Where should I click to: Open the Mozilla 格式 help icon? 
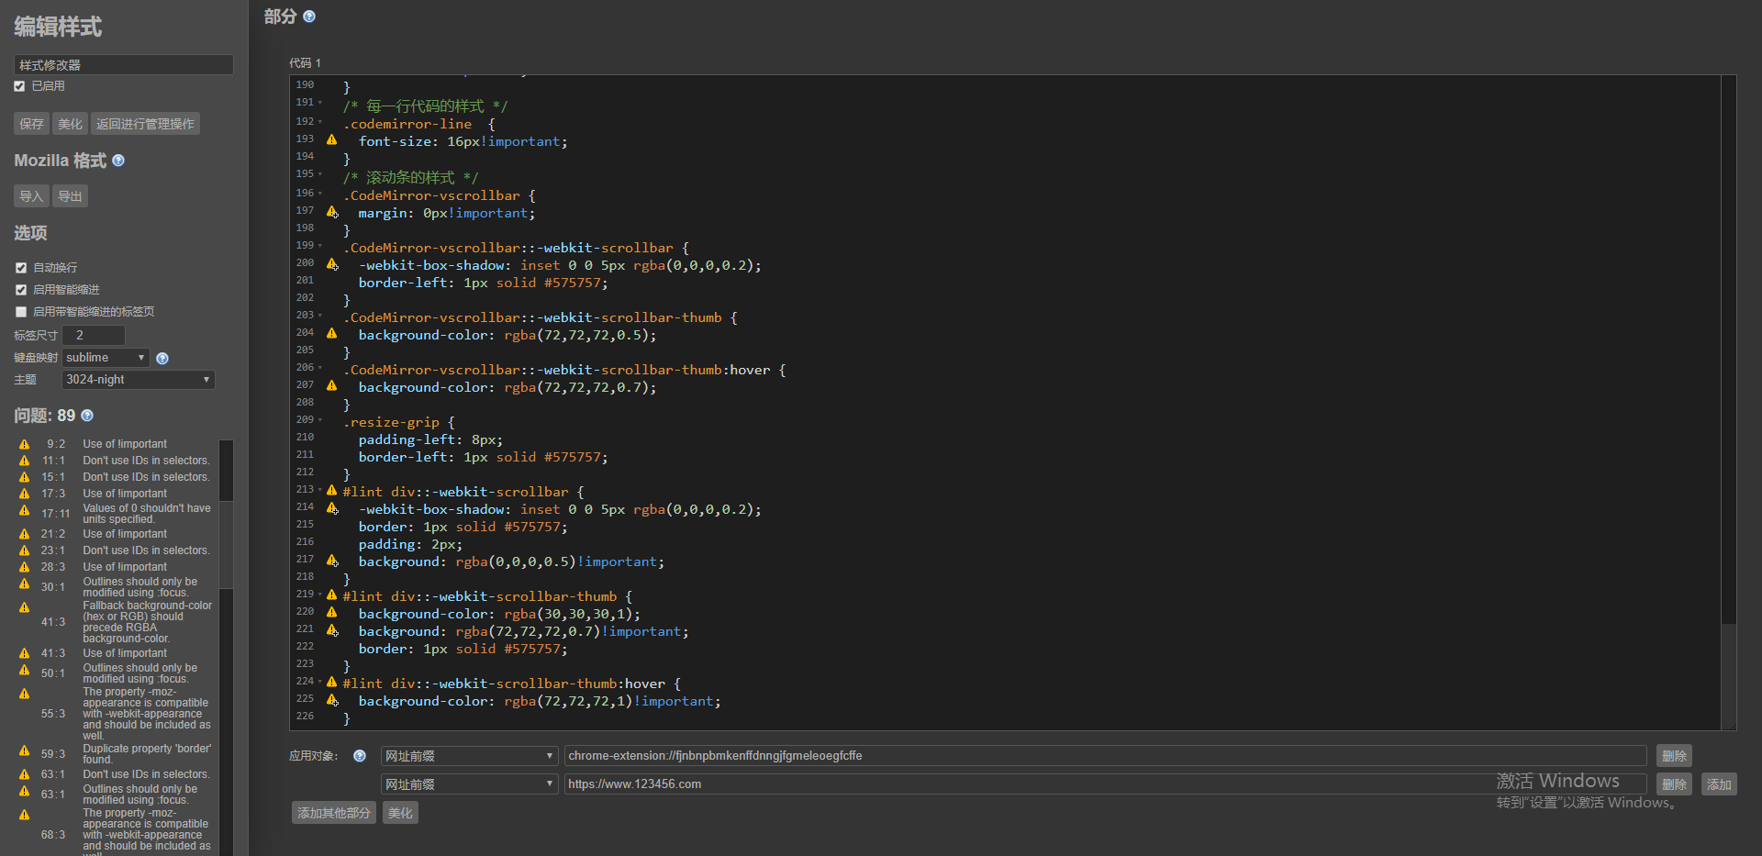point(118,161)
